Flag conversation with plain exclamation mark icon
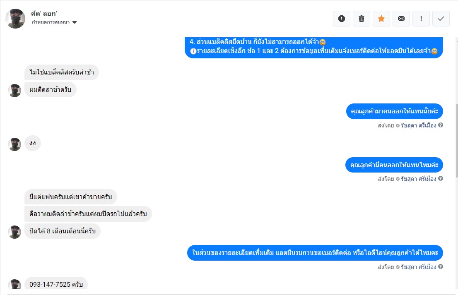Viewport: 458px width, 295px height. [421, 19]
